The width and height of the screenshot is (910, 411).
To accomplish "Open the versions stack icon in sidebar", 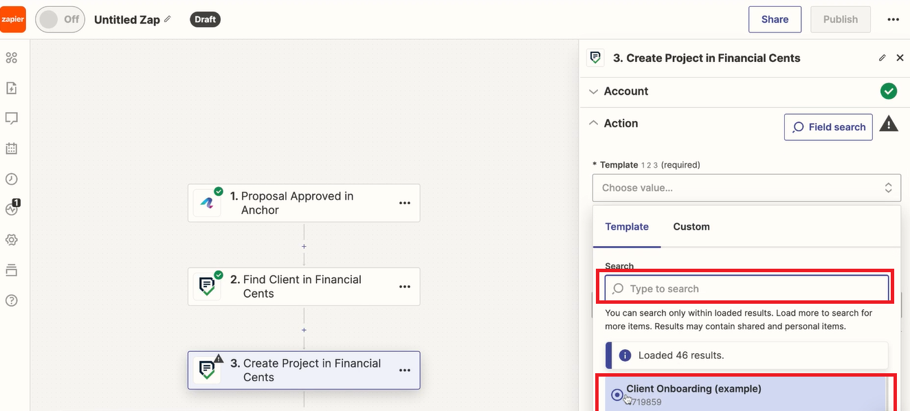I will [11, 270].
